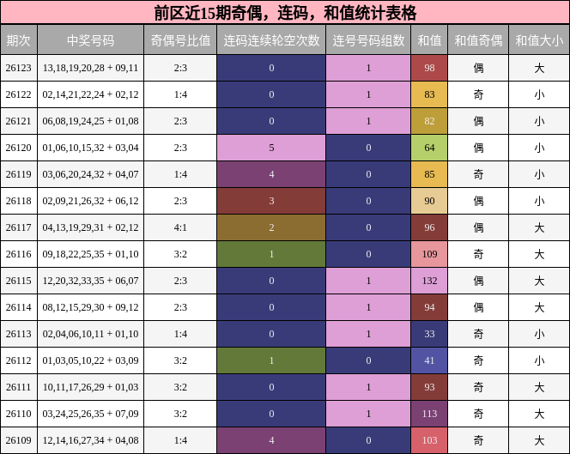Click the 中奖号码 column header
570x454 pixels.
[x=90, y=40]
